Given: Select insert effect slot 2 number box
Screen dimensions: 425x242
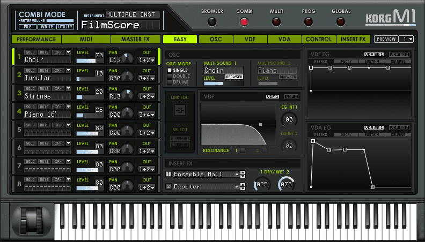Looking at the screenshot, I should click(x=168, y=186).
